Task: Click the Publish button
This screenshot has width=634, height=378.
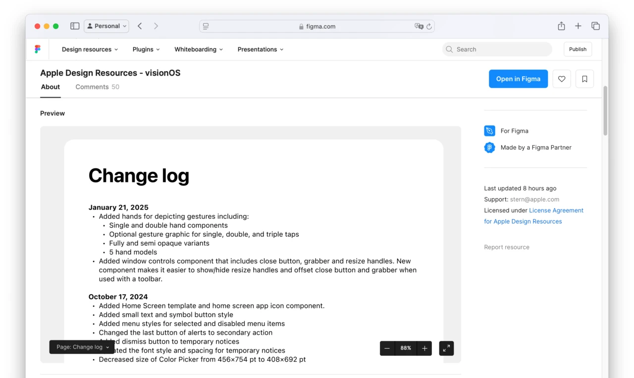Action: click(578, 49)
